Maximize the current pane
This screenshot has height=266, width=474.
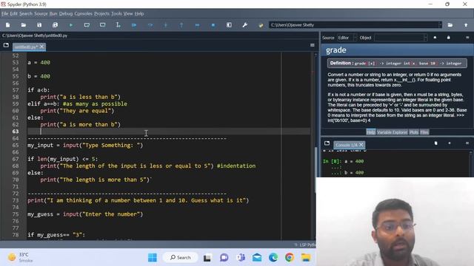pos(229,25)
